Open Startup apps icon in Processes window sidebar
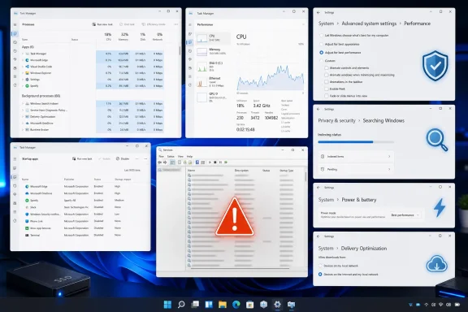The image size is (468, 312). (x=15, y=59)
